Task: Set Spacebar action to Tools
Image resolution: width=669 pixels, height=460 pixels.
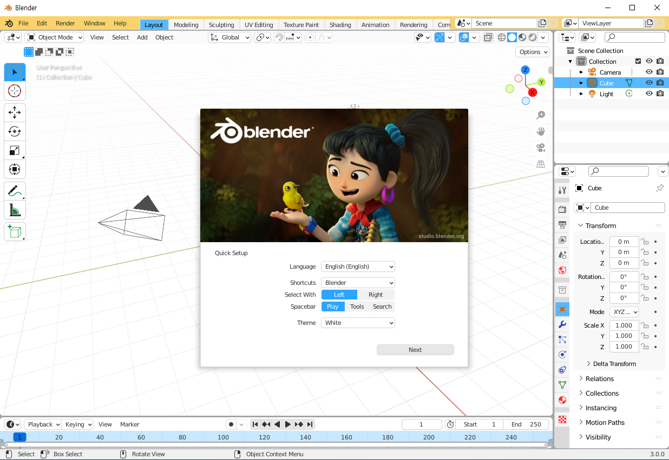Action: 357,306
